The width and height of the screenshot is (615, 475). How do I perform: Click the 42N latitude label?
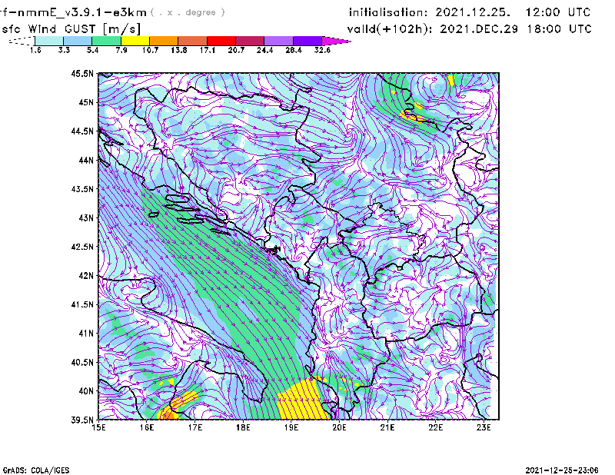tap(86, 276)
